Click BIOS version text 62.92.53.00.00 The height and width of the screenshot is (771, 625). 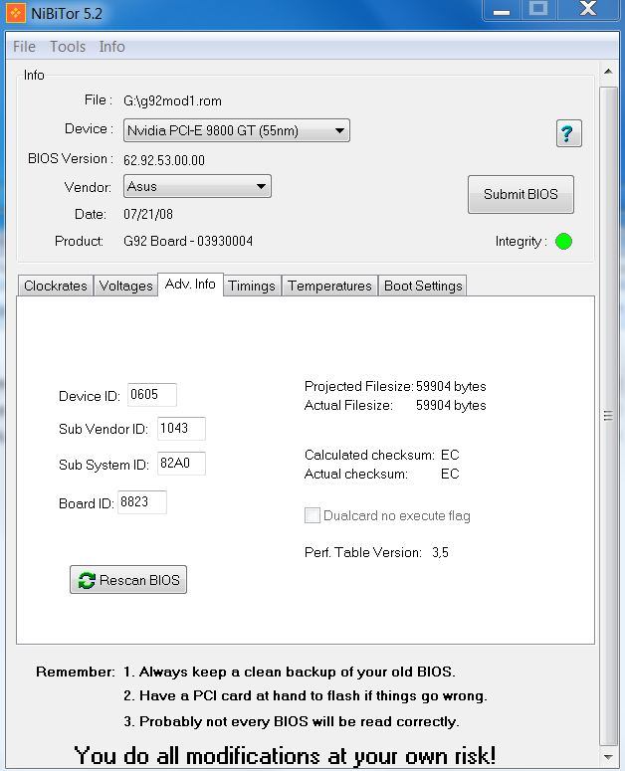[x=164, y=160]
